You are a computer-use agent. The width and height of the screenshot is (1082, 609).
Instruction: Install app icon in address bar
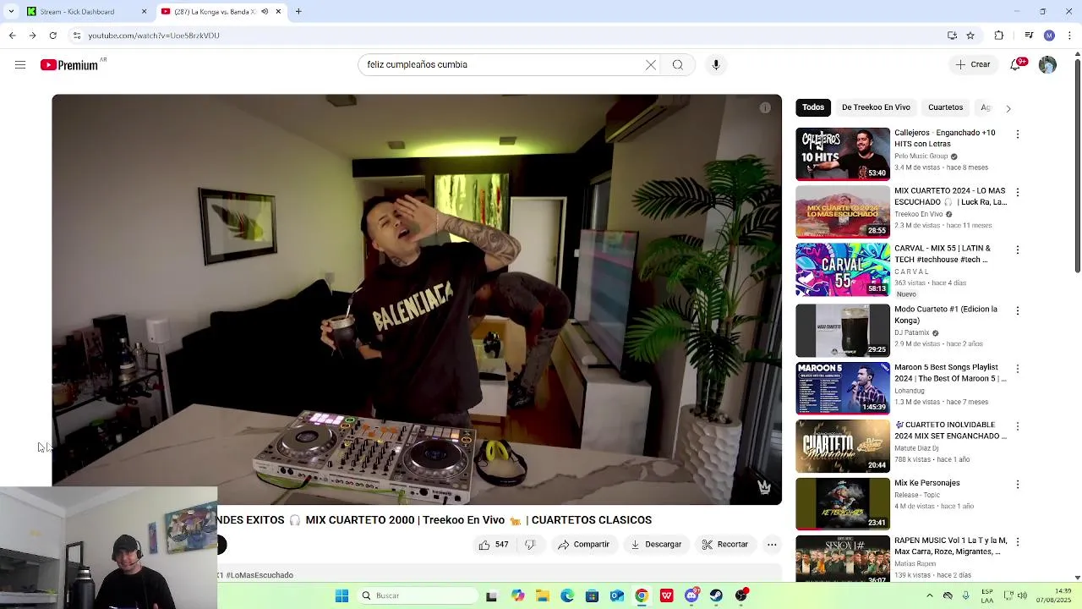952,36
